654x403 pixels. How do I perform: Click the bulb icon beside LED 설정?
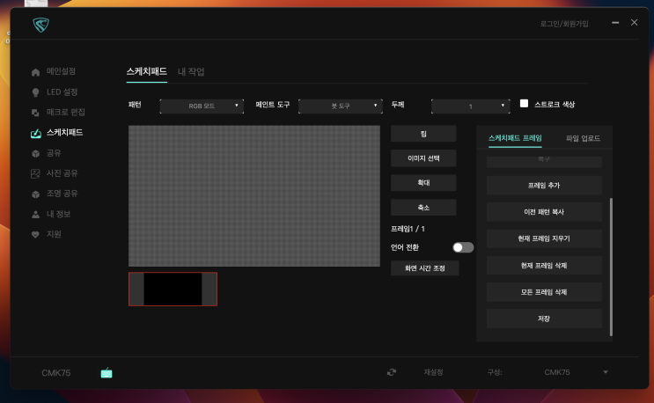(35, 92)
